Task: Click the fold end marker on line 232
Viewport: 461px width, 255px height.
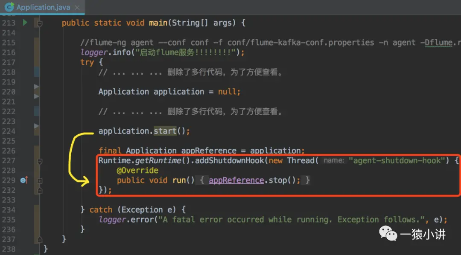Action: 40,190
